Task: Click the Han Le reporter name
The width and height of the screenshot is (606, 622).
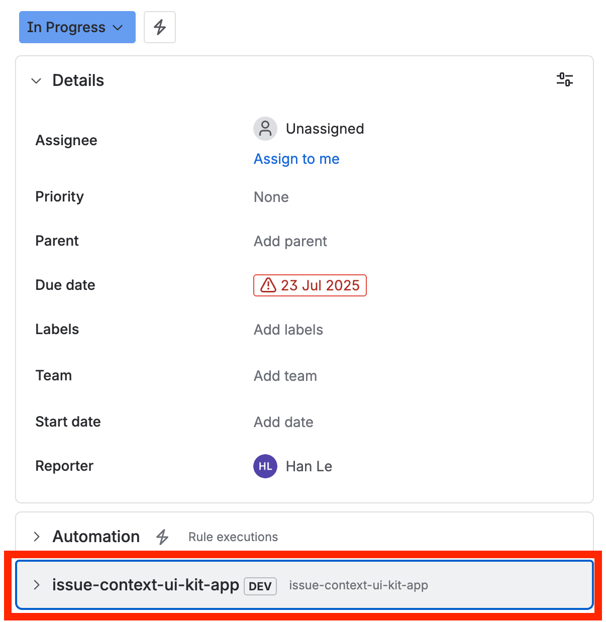Action: (309, 466)
